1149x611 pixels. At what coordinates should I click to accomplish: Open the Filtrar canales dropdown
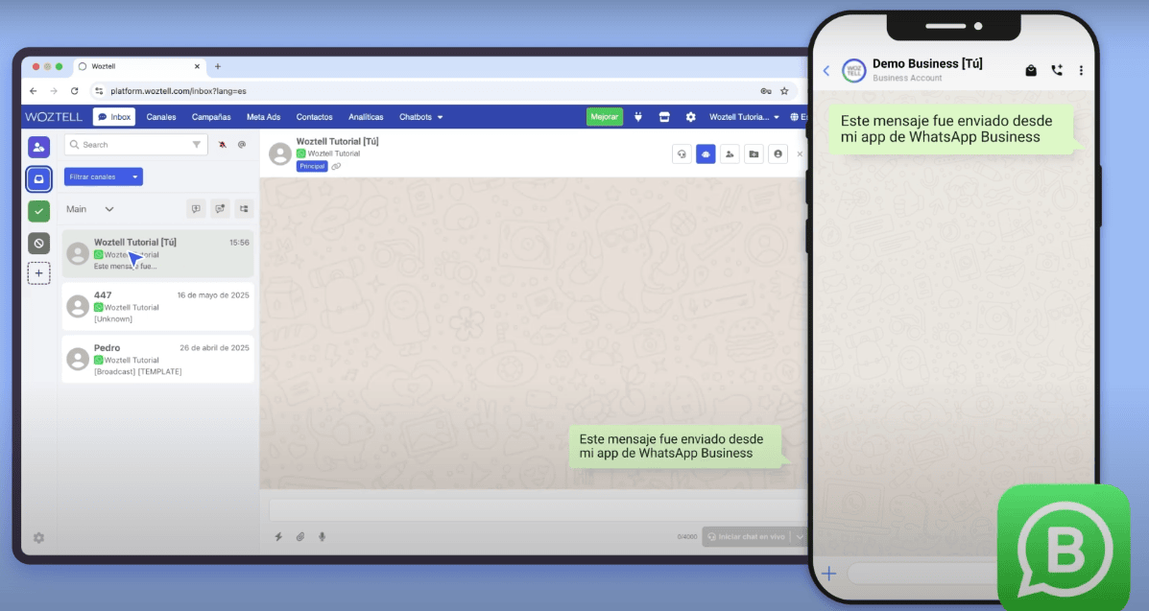[104, 176]
